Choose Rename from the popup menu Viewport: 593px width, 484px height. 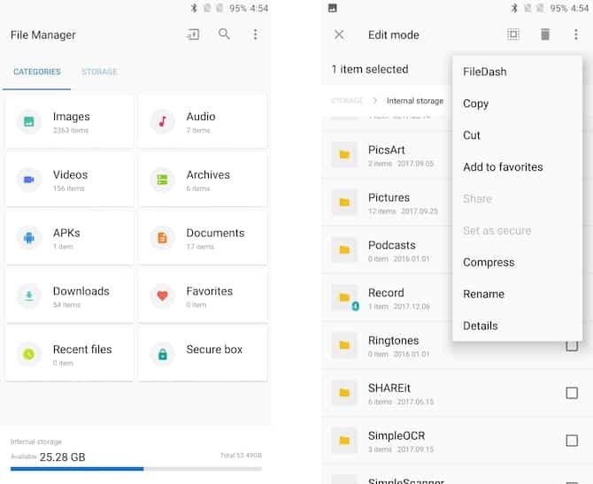484,294
